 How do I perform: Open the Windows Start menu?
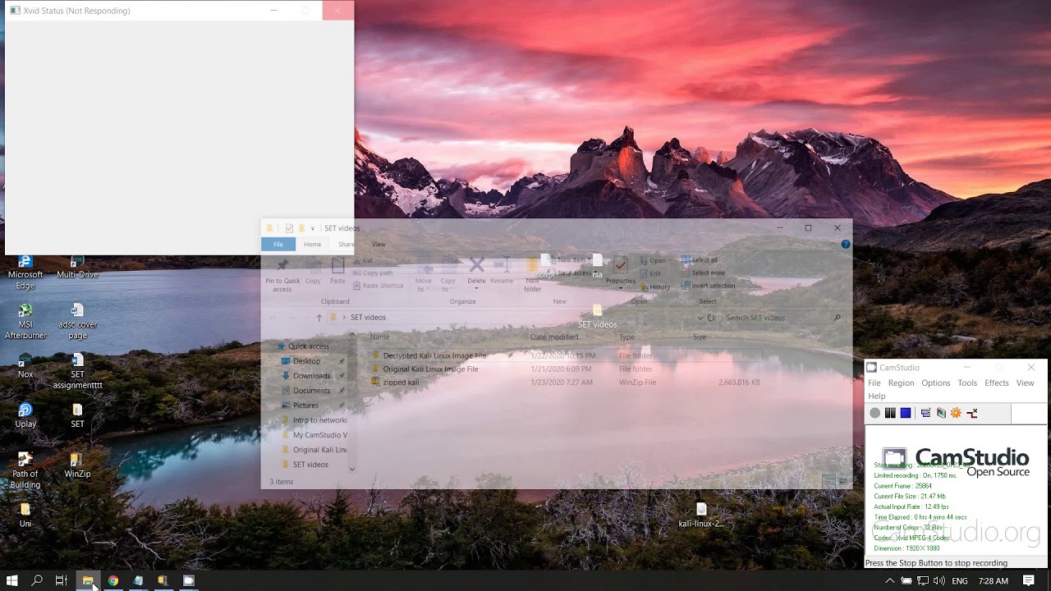tap(12, 580)
